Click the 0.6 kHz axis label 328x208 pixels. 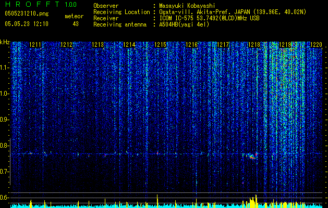tap(4, 198)
